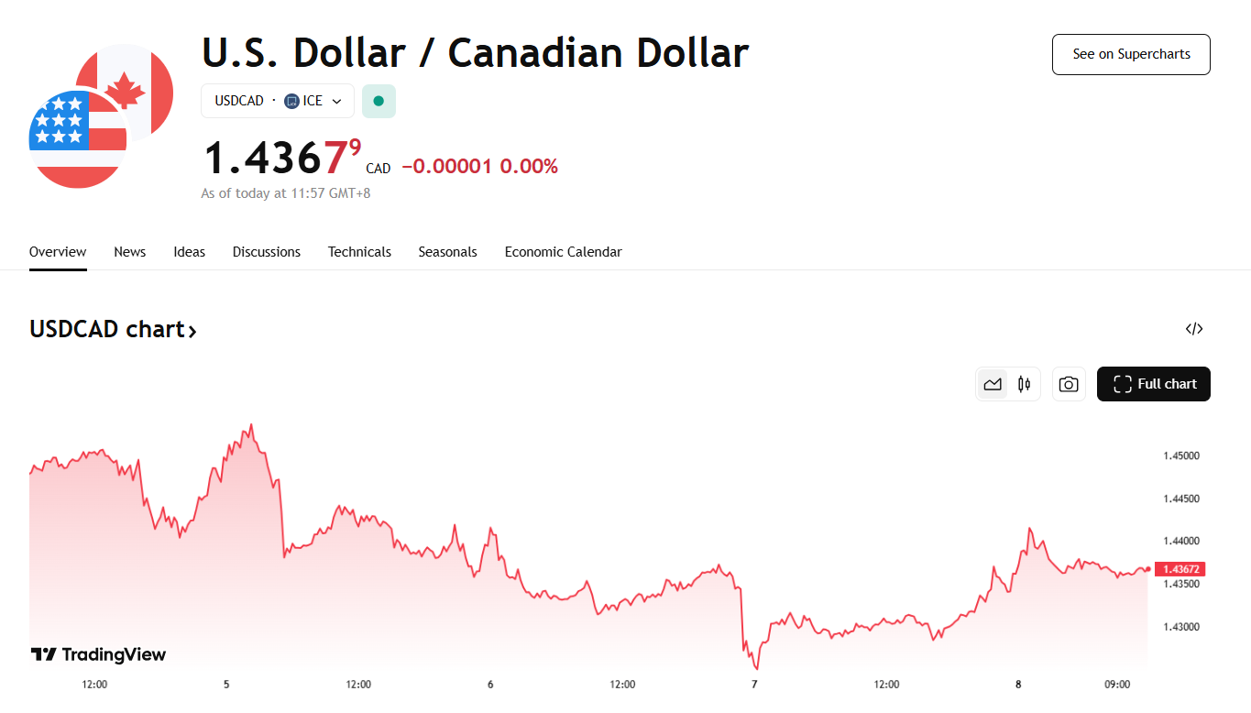Switch to the Technicals tab
The image size is (1251, 713).
[x=359, y=252]
